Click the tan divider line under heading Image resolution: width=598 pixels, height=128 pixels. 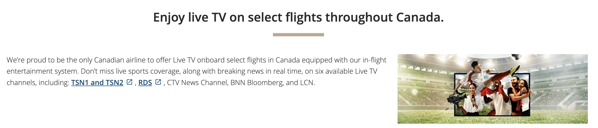[x=298, y=35]
